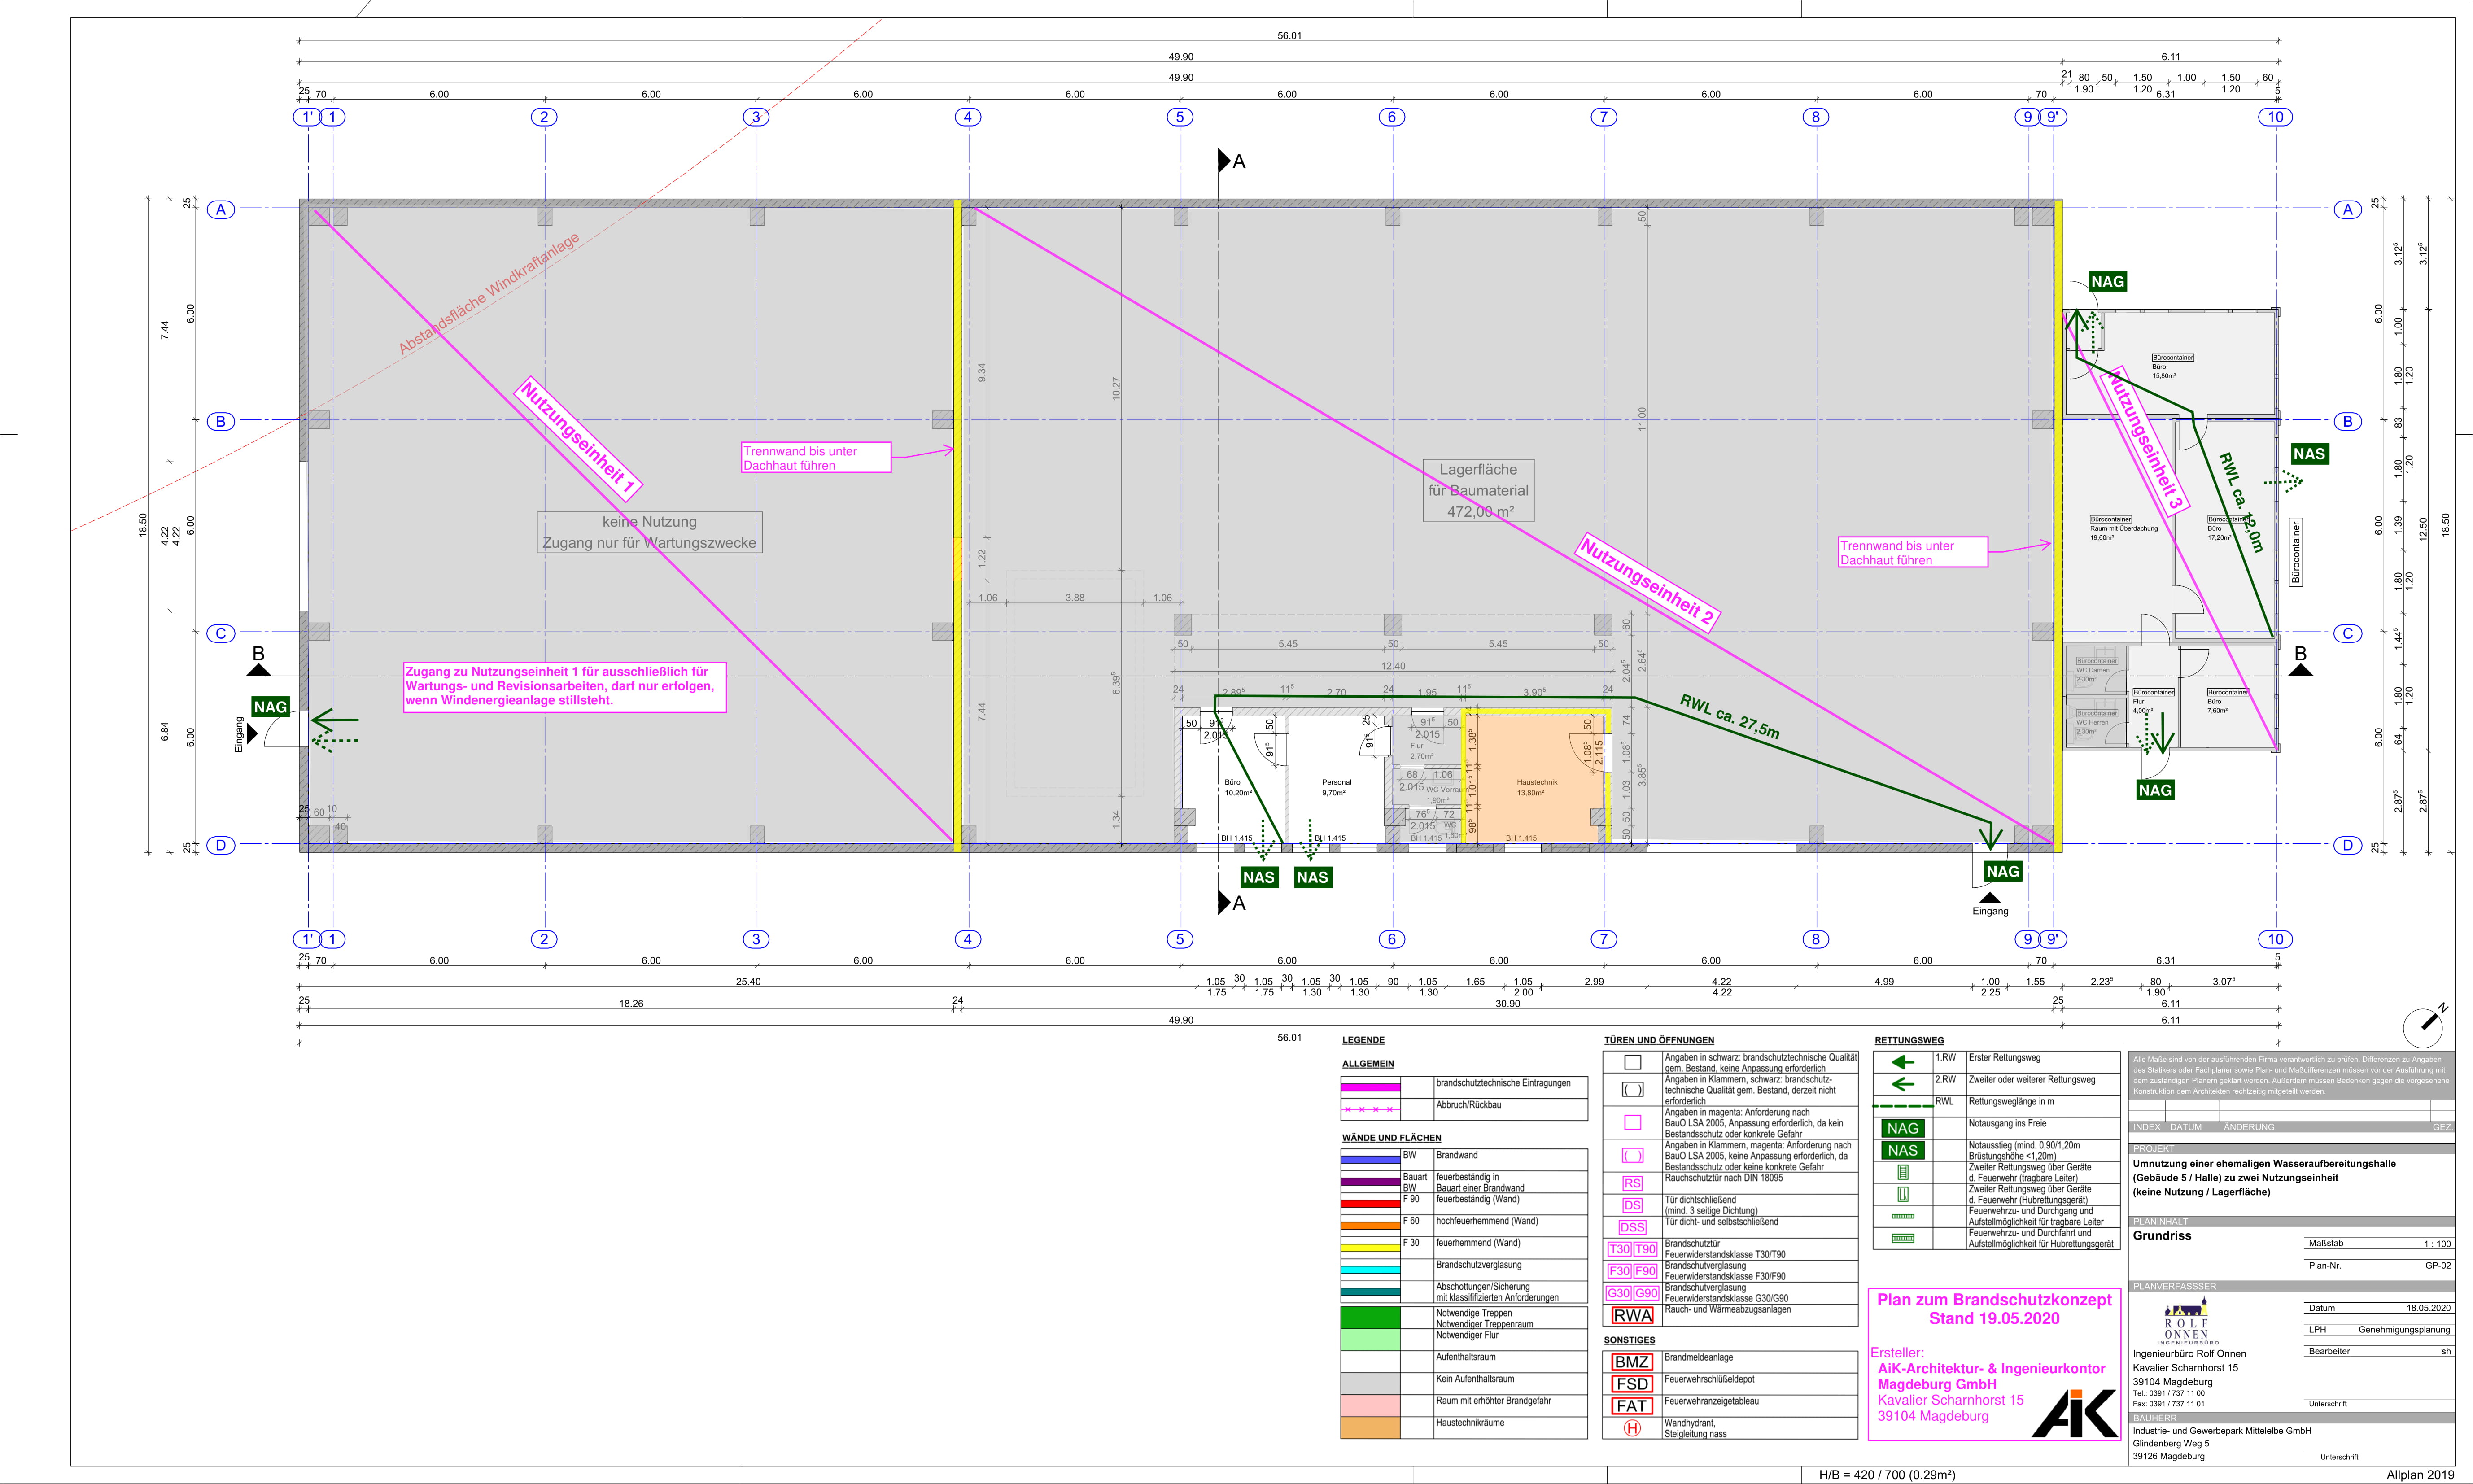Click the FAT Feuerwehranzeigetableau symbol
The width and height of the screenshot is (2473, 1484).
[x=1632, y=1406]
